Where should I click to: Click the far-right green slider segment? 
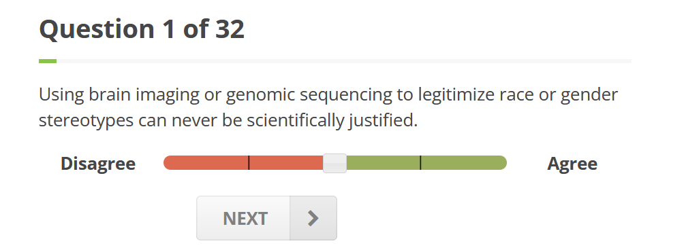tap(464, 163)
